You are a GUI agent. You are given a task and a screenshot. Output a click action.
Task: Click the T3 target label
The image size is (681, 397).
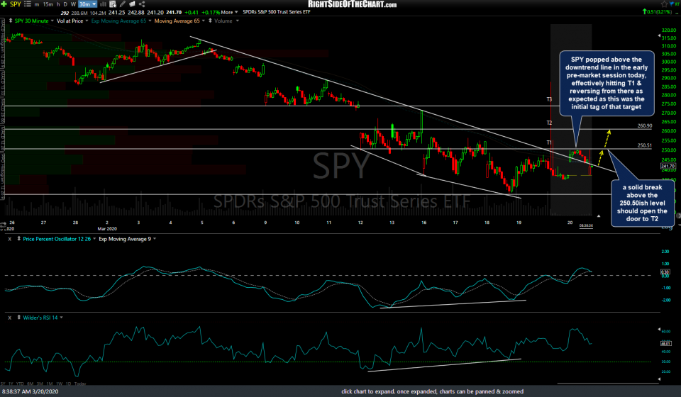[549, 100]
